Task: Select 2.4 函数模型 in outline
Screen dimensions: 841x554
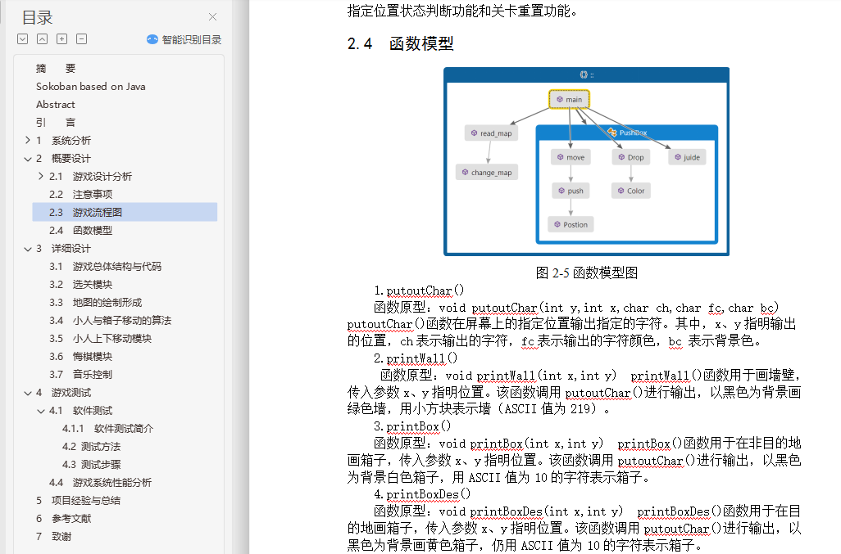Action: click(x=81, y=231)
